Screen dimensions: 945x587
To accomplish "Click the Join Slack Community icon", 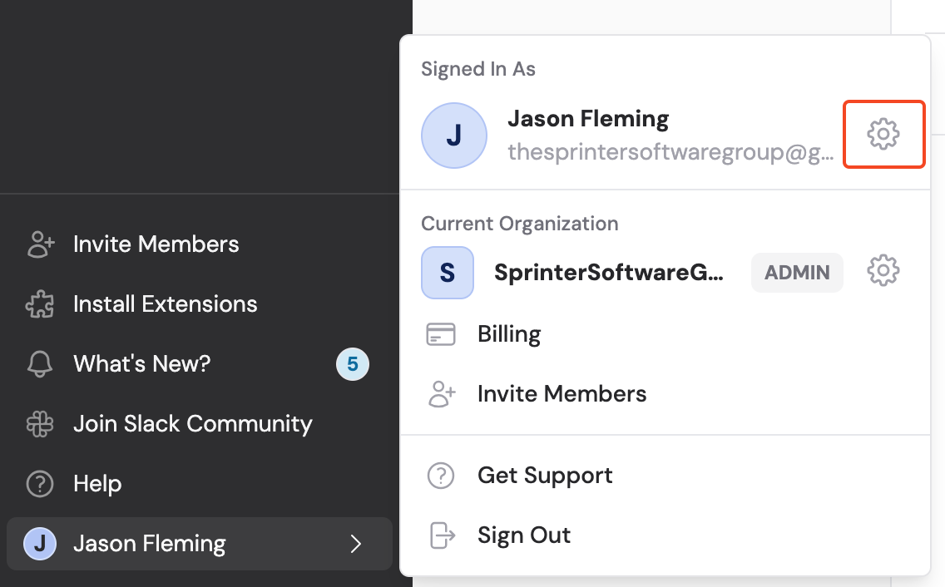I will point(40,423).
